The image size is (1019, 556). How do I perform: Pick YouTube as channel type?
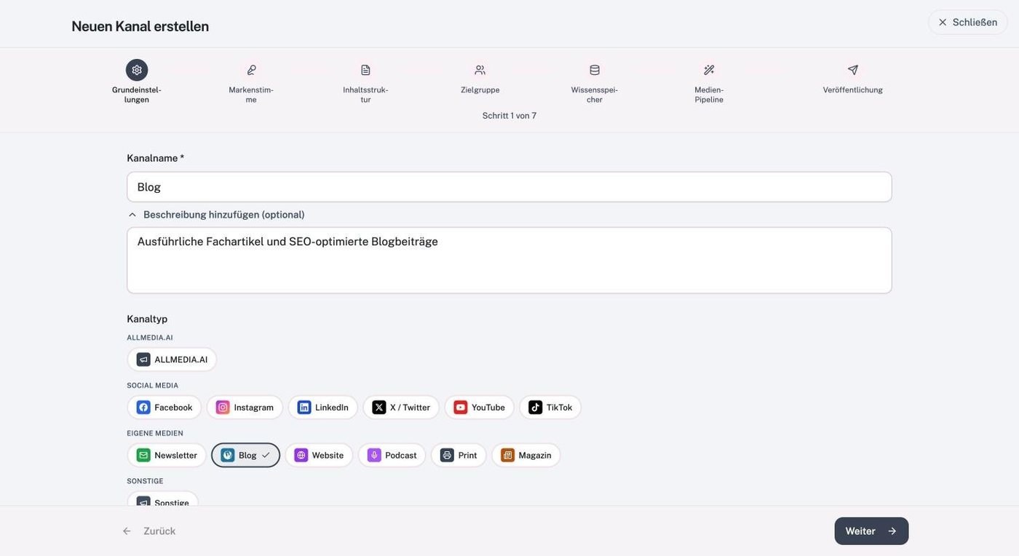(480, 408)
